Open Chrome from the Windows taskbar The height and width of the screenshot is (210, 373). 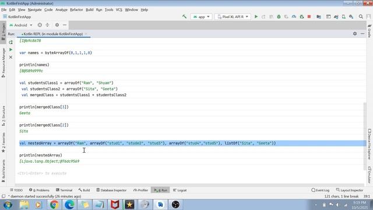coord(54,205)
